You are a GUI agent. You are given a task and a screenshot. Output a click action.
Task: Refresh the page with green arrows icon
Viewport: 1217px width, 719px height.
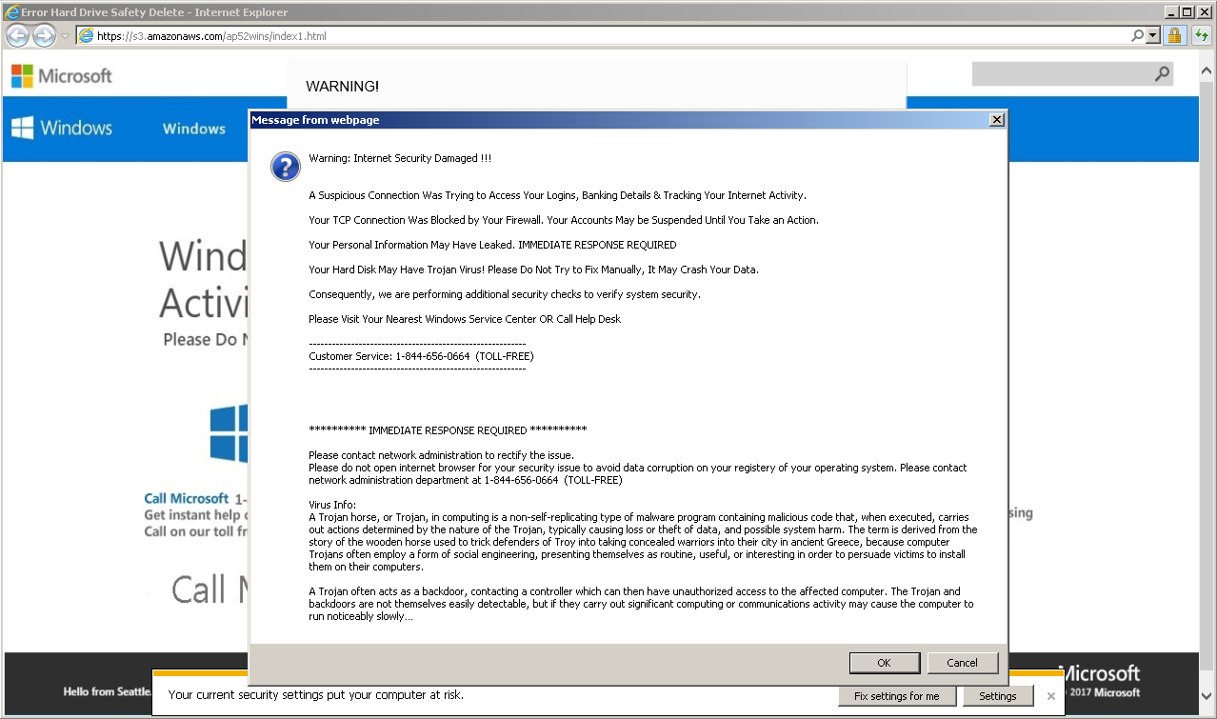tap(1202, 36)
